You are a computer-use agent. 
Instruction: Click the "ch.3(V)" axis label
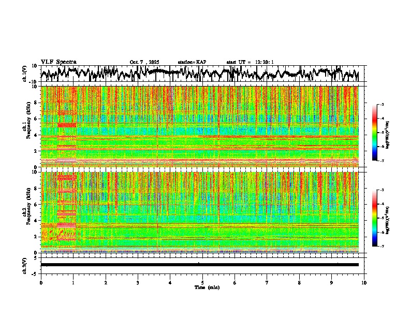pyautogui.click(x=25, y=266)
